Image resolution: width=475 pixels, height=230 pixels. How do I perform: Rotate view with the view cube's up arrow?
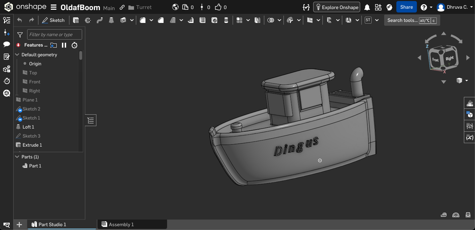444,34
